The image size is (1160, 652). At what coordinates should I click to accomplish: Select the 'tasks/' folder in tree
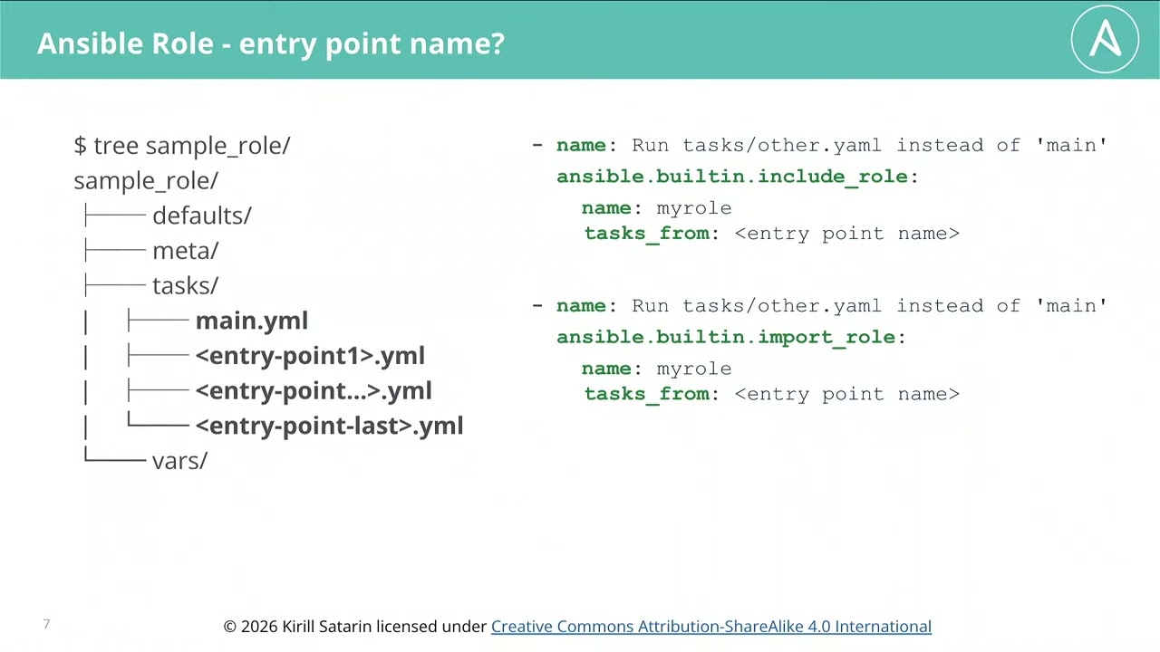(x=186, y=286)
